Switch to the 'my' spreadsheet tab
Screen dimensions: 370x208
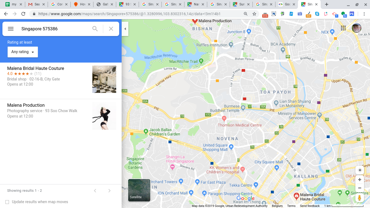coord(14,4)
